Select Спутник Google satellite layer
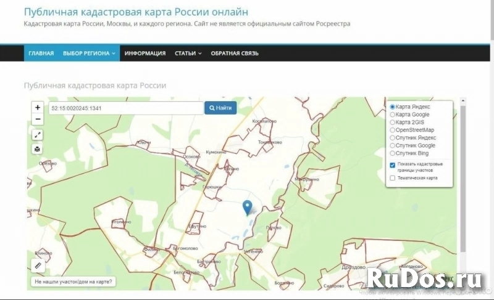 [393, 145]
